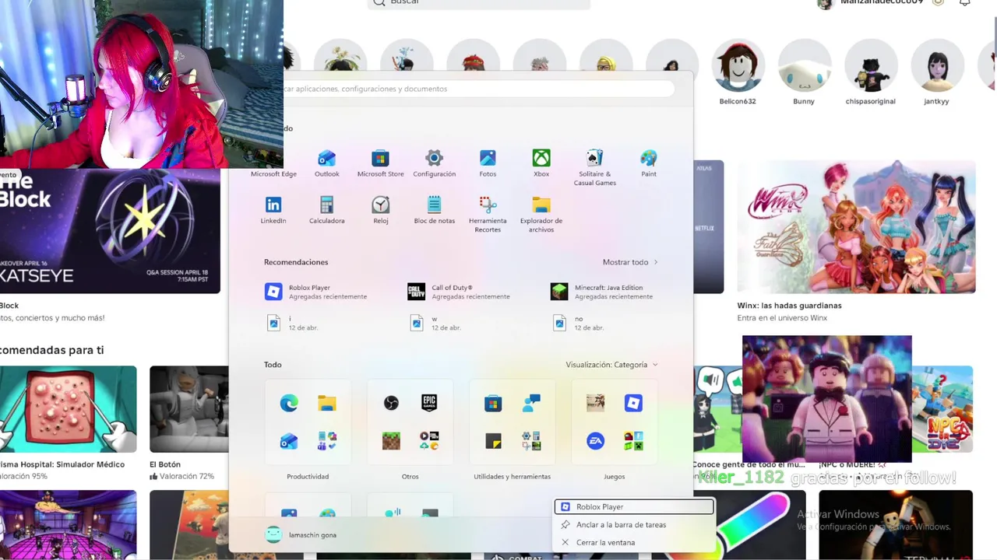Screen dimensions: 997x560
Task: Open recommended Roblox Player entry
Action: tap(318, 292)
